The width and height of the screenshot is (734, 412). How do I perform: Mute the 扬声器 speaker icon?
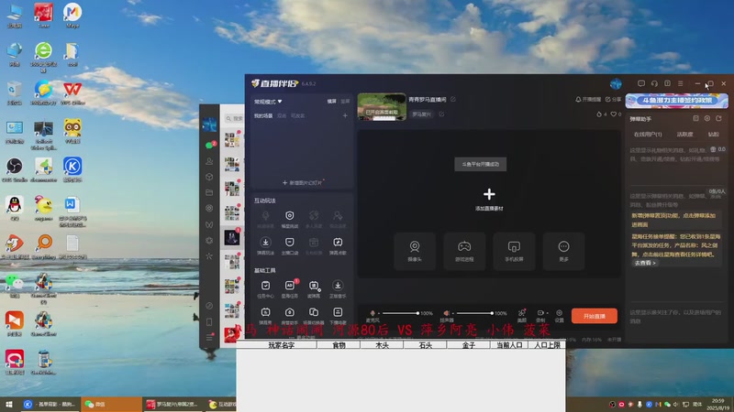click(447, 313)
